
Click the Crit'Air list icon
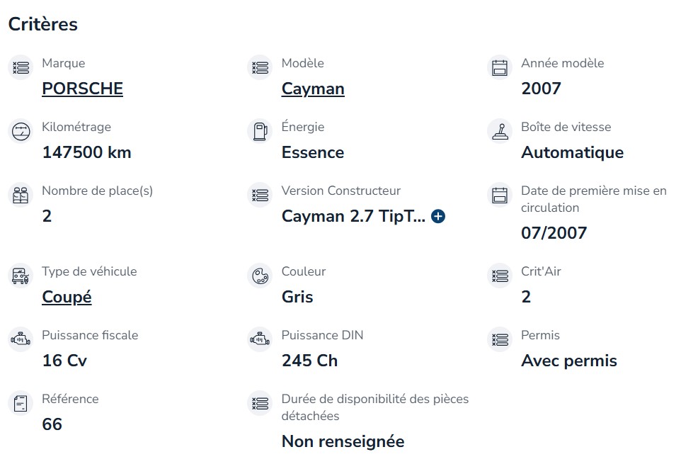(x=500, y=276)
